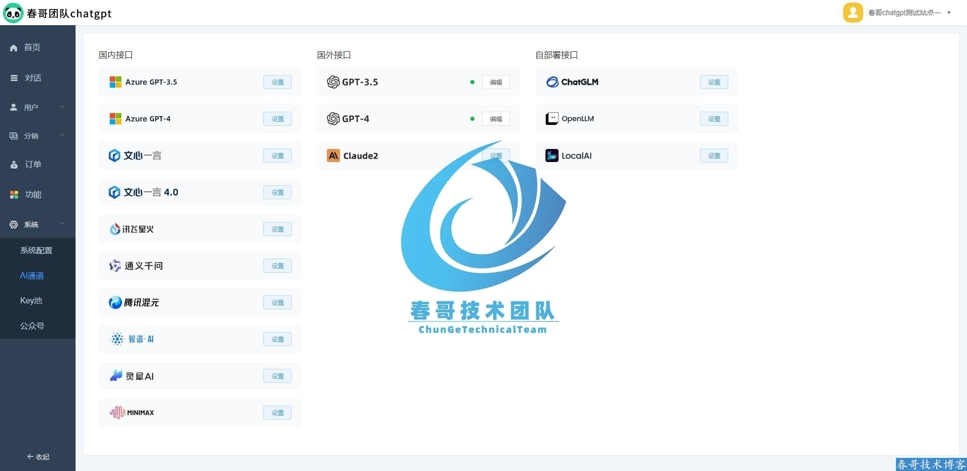This screenshot has width=967, height=471.
Task: Click 设置 for 智谱·AI
Action: click(x=278, y=339)
